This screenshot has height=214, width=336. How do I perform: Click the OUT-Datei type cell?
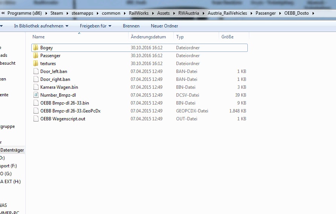click(186, 119)
